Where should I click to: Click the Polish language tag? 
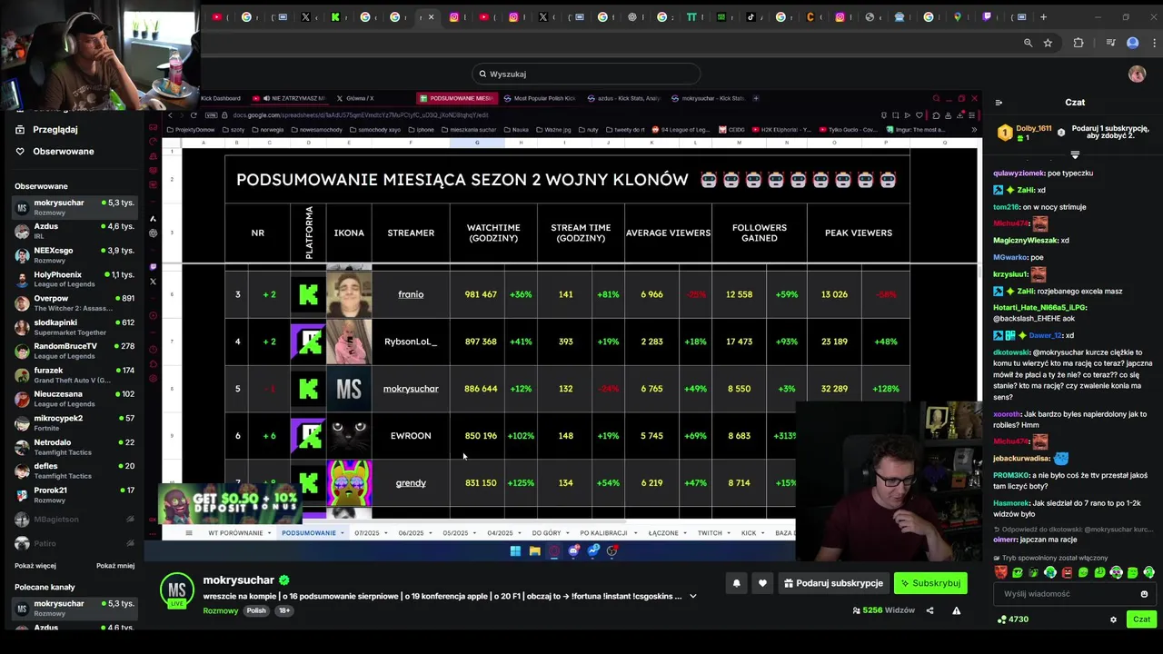(256, 610)
